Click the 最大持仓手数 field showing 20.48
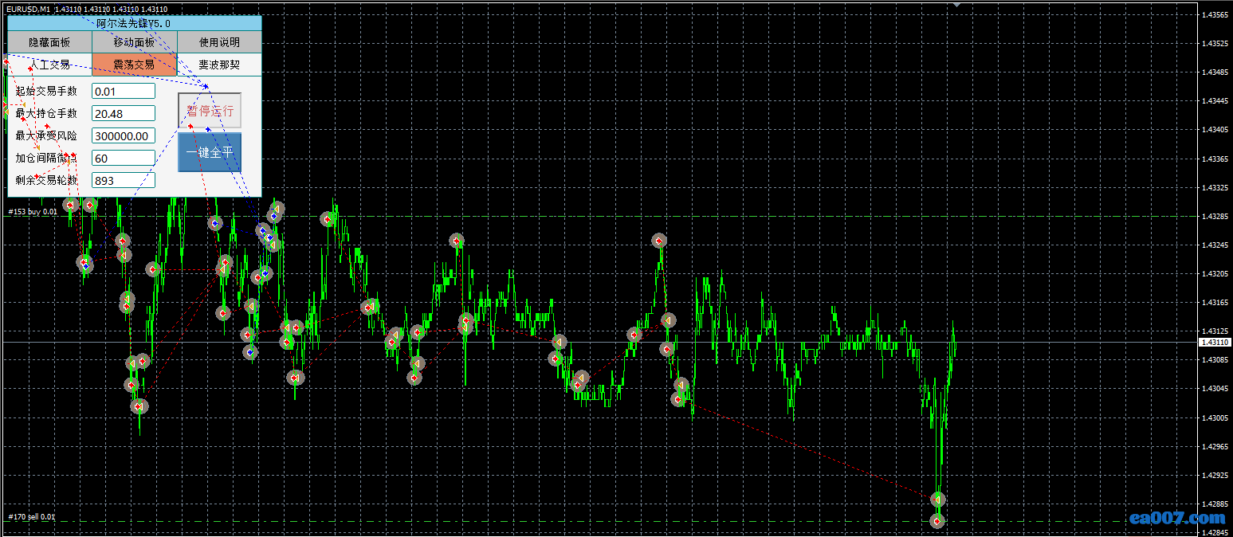 point(124,114)
